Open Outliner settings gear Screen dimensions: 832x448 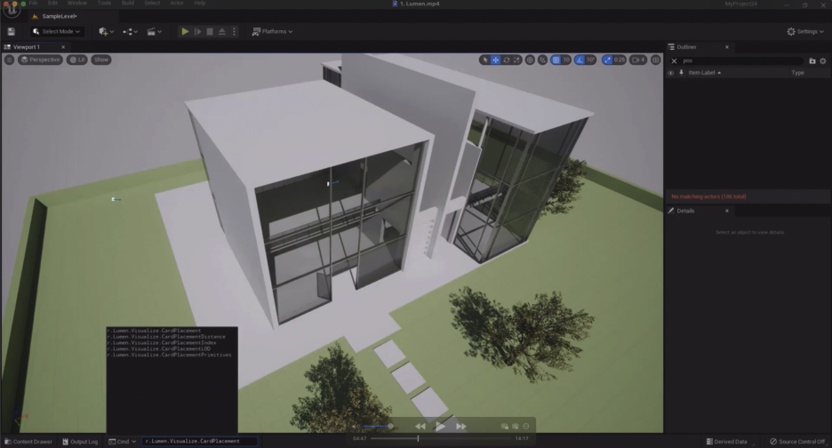[x=823, y=61]
